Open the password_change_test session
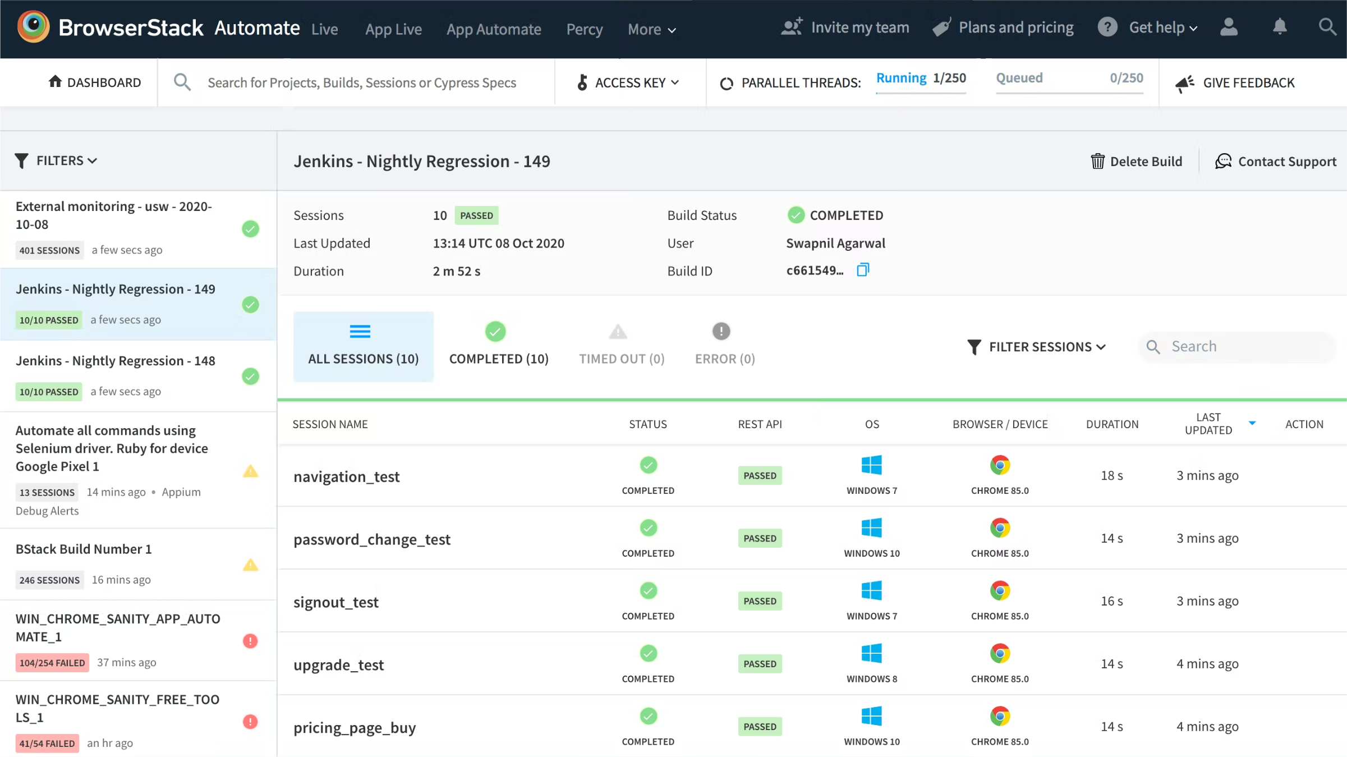The width and height of the screenshot is (1347, 757). [x=371, y=539]
